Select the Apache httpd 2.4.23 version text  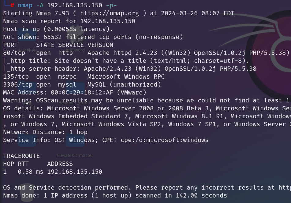click(x=122, y=53)
